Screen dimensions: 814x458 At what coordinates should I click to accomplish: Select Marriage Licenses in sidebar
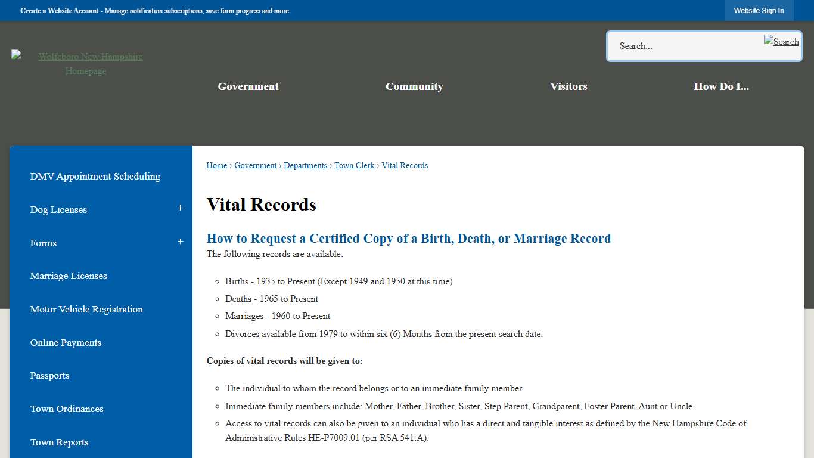point(69,276)
